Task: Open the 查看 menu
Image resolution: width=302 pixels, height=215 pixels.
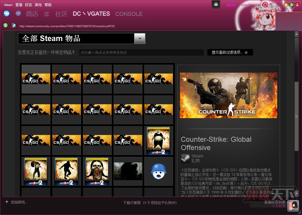Action: pos(19,5)
